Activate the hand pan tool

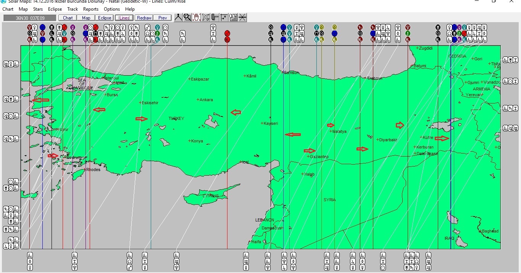click(x=196, y=17)
